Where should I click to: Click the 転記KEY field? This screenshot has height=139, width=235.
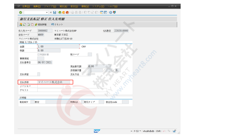tap(32, 102)
